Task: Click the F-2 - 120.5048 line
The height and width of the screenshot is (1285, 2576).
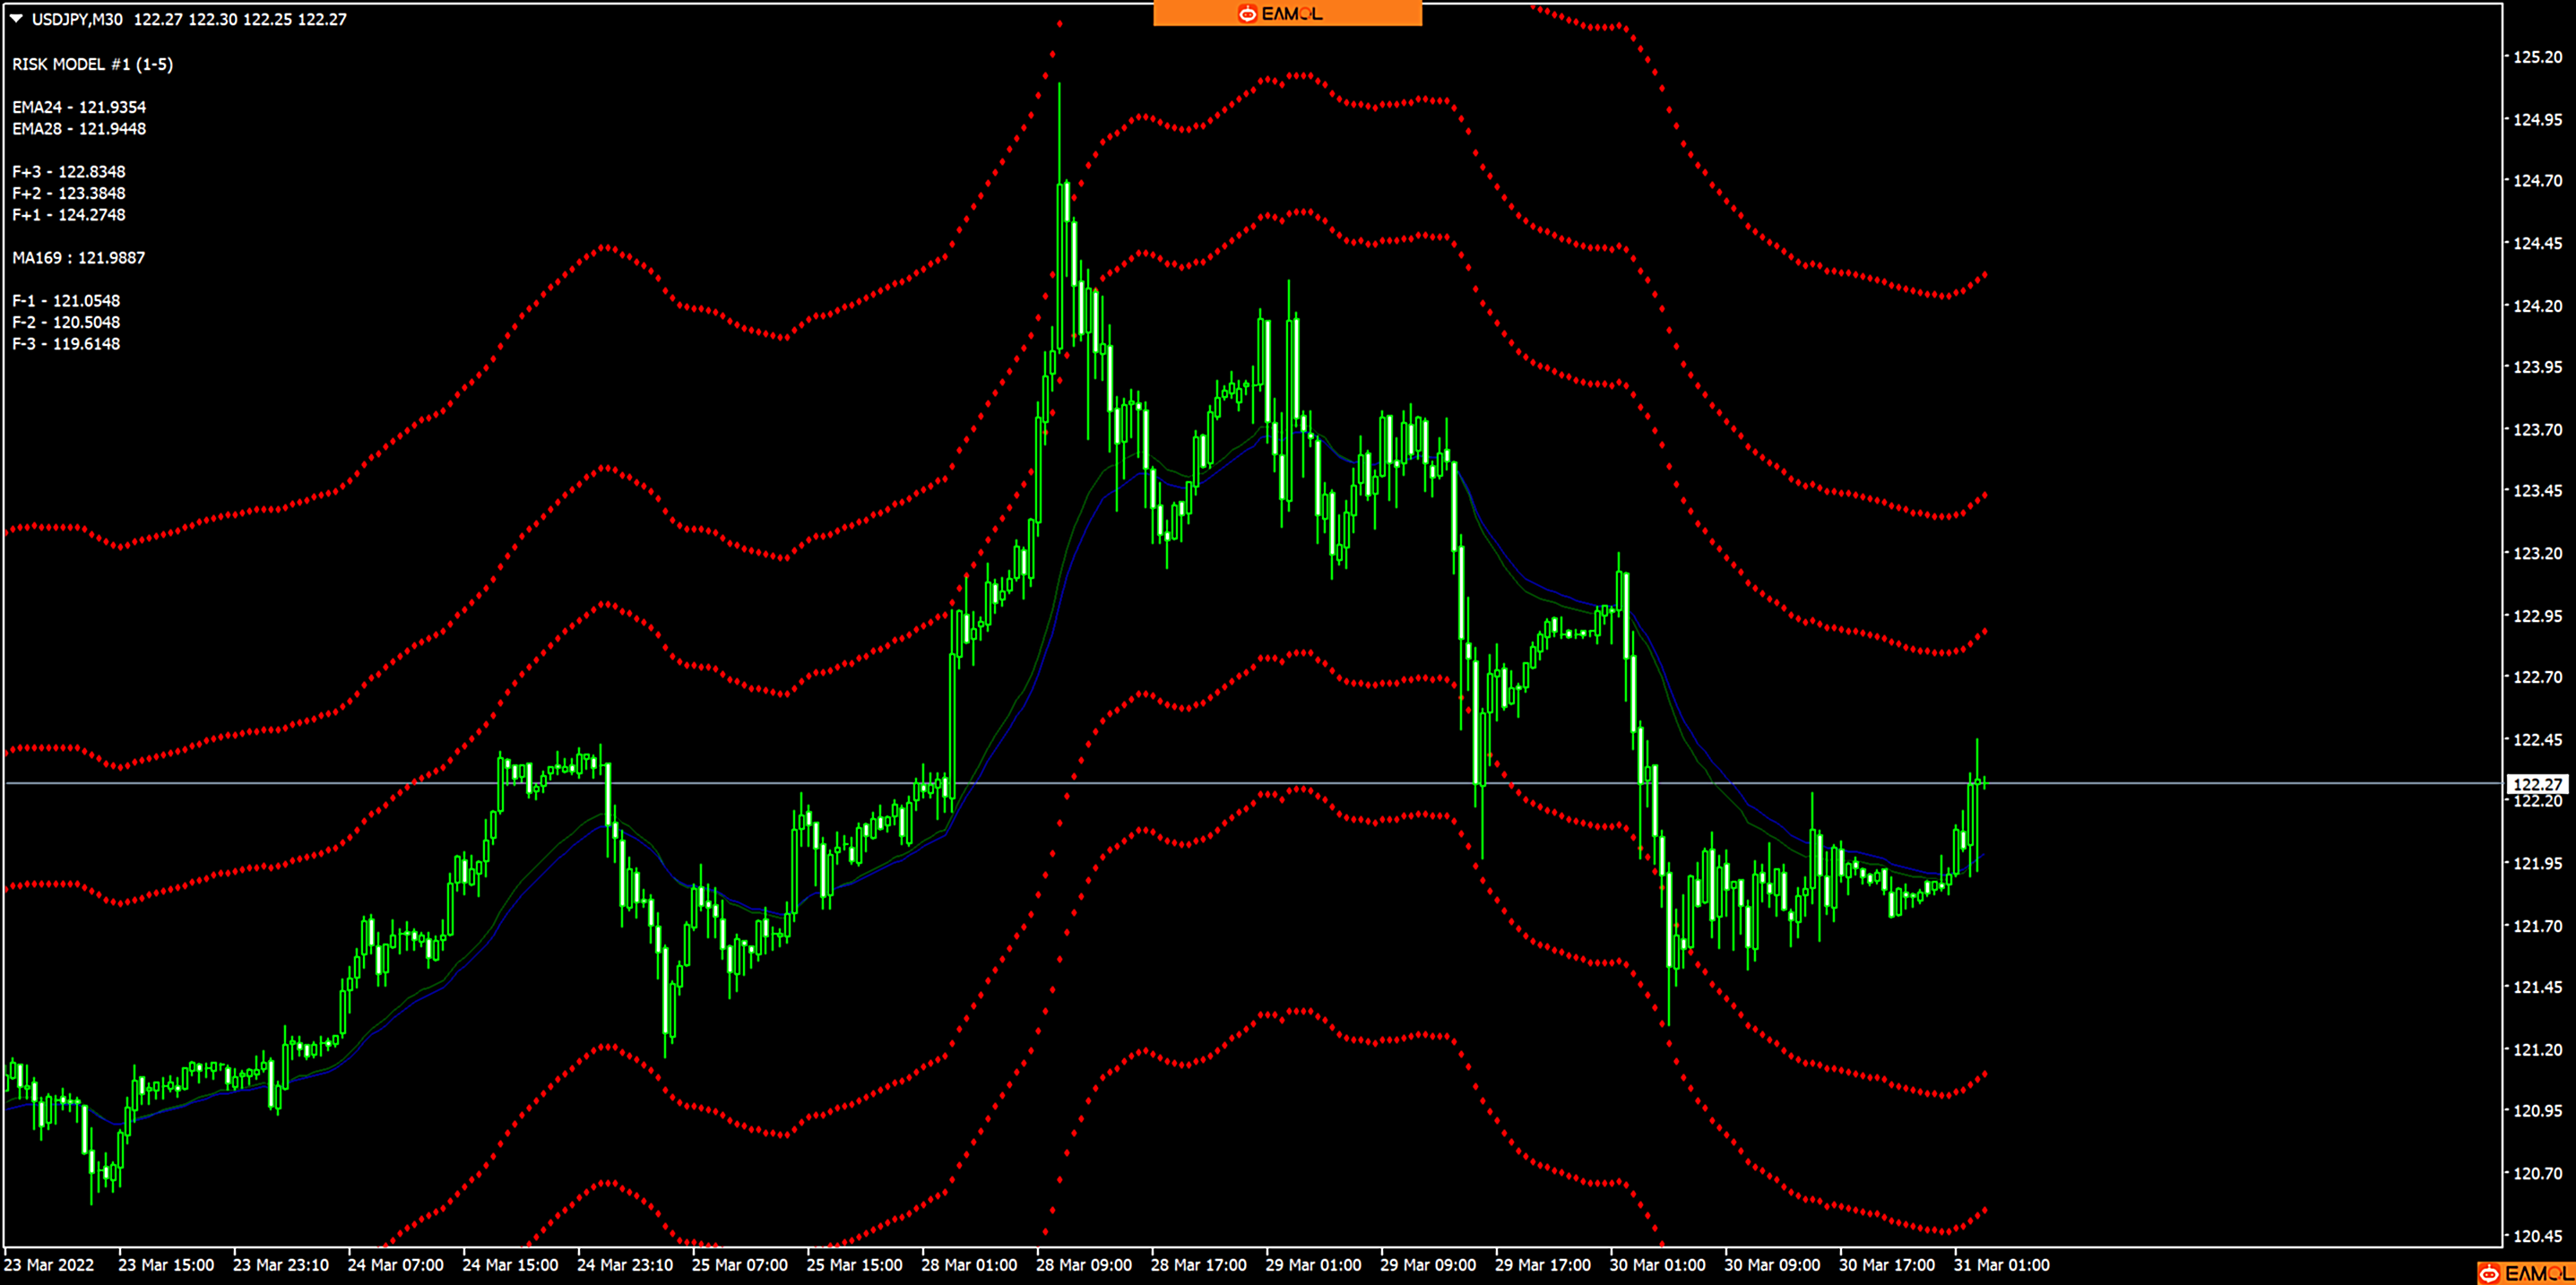Action: tap(66, 322)
